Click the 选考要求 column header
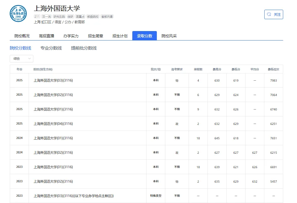Image resolution: width=297 pixels, height=203 pixels. click(177, 69)
